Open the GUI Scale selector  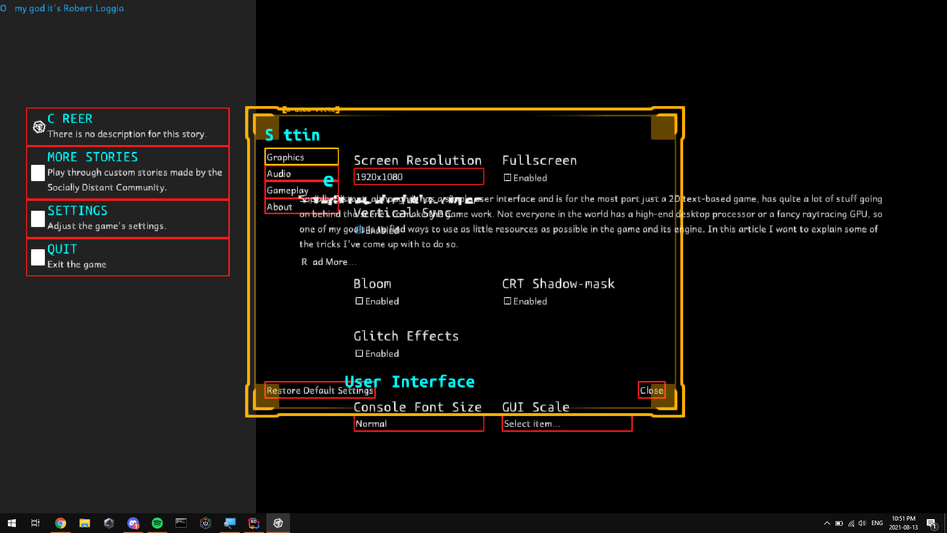coord(566,423)
